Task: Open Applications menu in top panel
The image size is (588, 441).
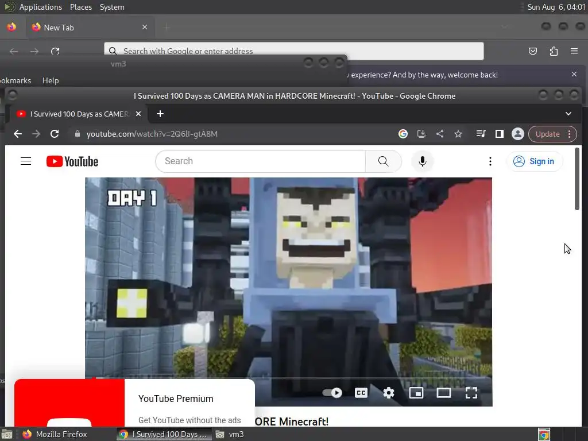Action: 41,7
